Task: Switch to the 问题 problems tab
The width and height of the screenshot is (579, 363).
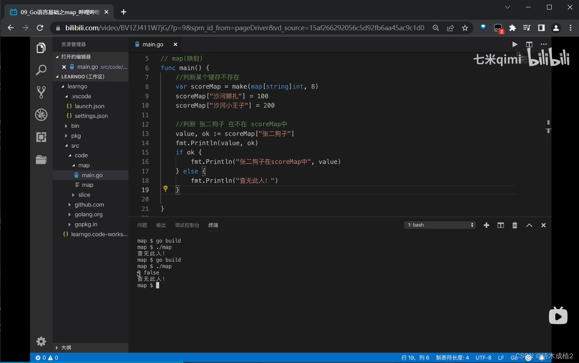Action: click(142, 225)
